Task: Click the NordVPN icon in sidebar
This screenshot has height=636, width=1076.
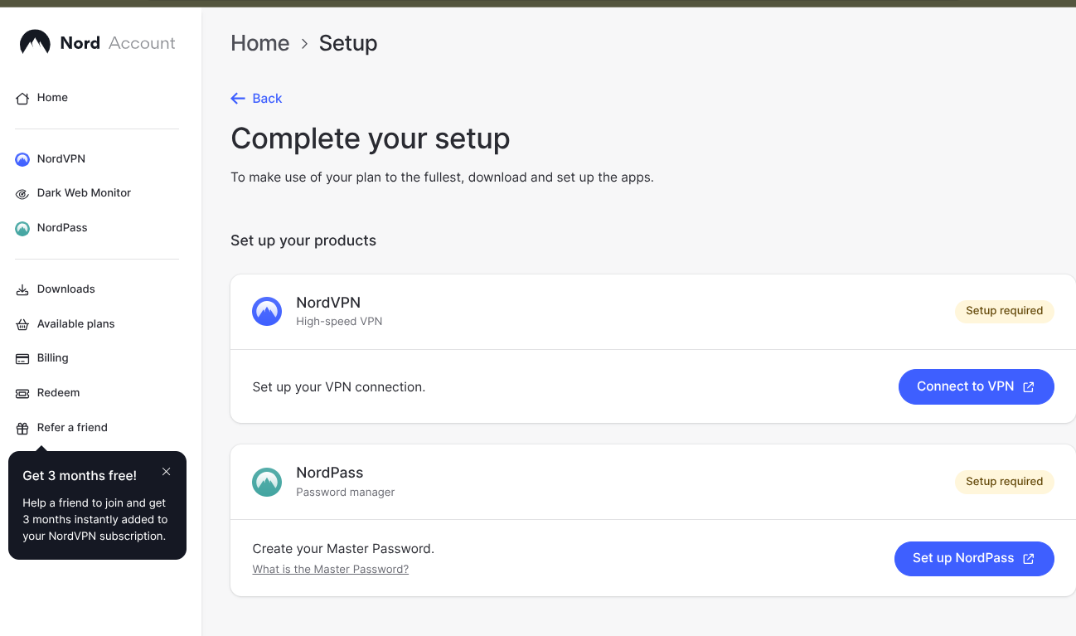Action: [x=22, y=159]
